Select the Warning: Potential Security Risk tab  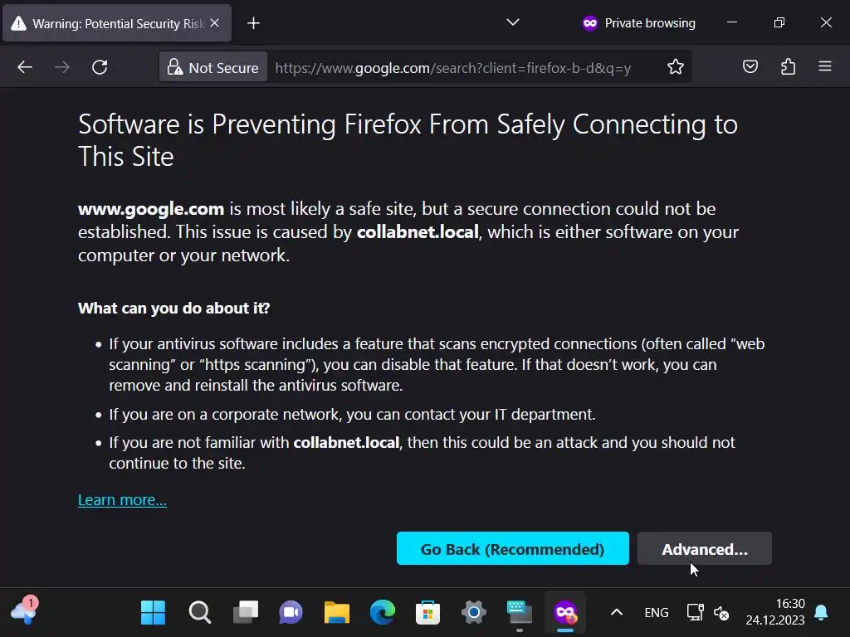point(108,23)
